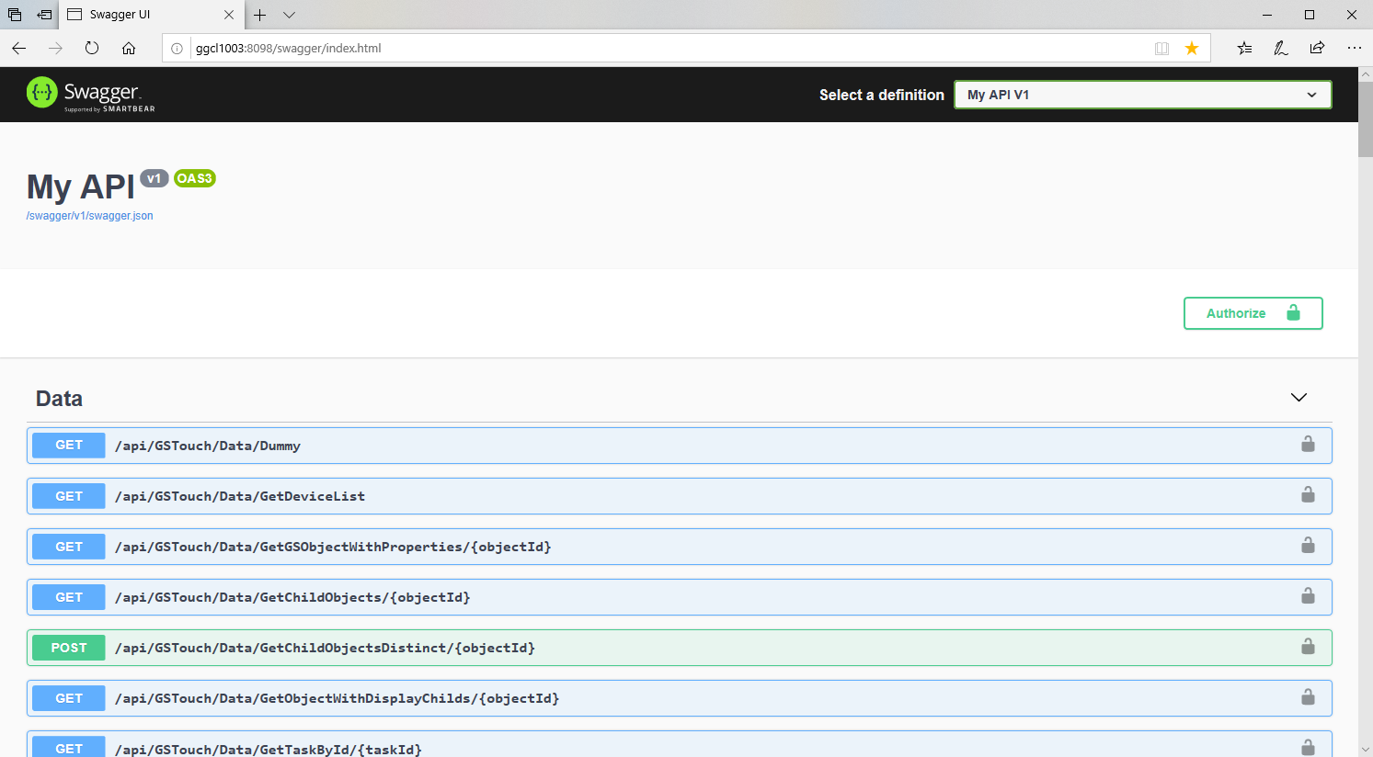Click lock icon on GetDeviceList row
The height and width of the screenshot is (757, 1373).
[x=1308, y=495]
